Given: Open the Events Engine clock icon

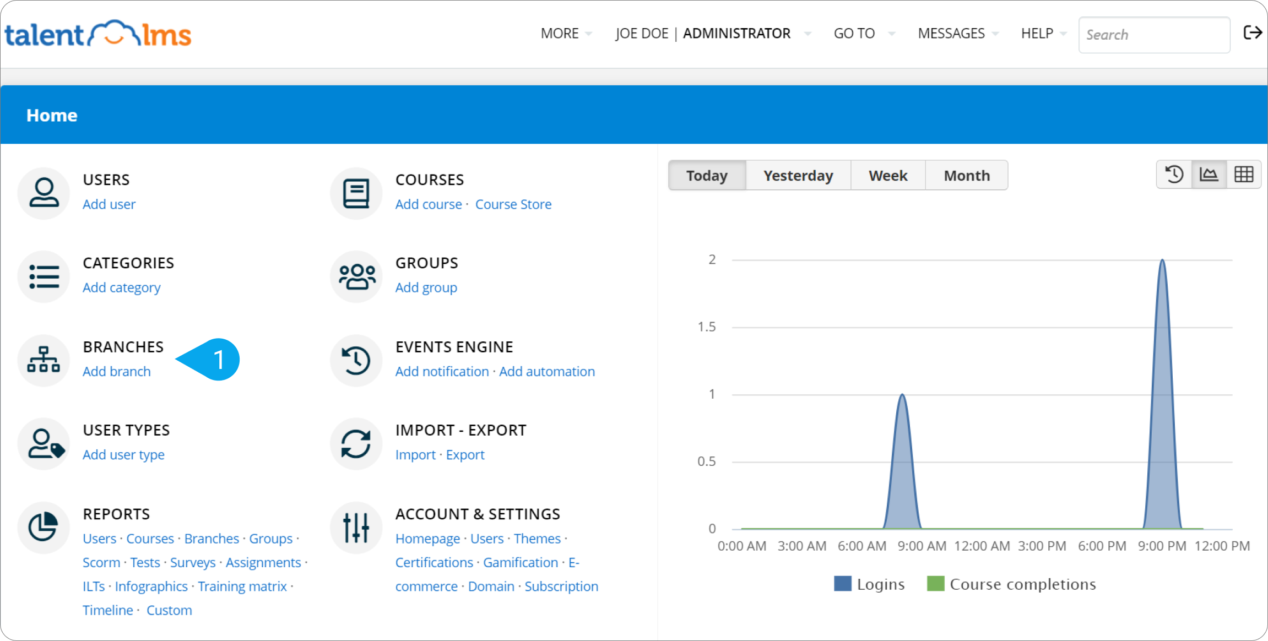Looking at the screenshot, I should point(356,360).
